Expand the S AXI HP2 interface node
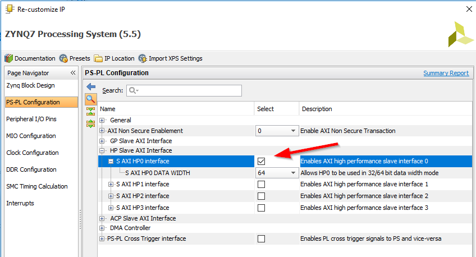The width and height of the screenshot is (476, 257). [111, 196]
